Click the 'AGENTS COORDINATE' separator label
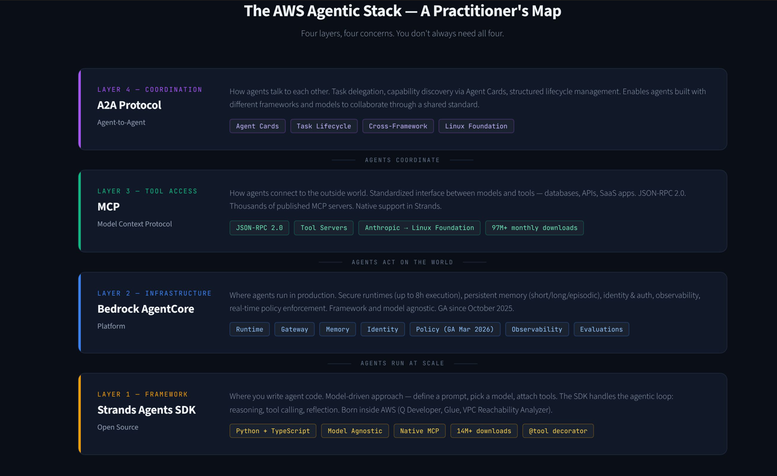The height and width of the screenshot is (476, 777). point(403,160)
